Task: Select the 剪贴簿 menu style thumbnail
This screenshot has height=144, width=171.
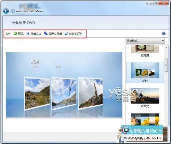Action: (145, 49)
